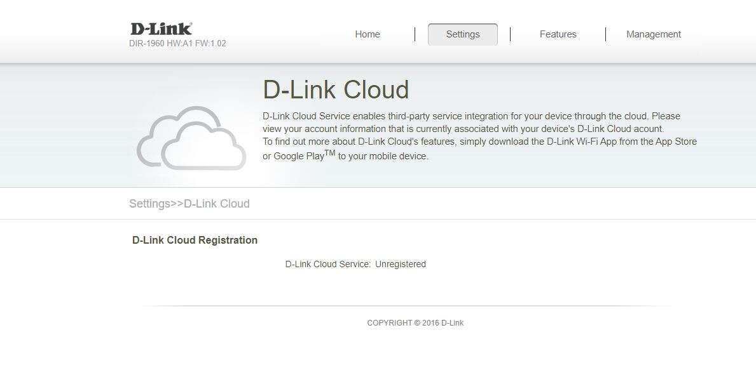This screenshot has height=370, width=756.
Task: Click the D-Link Cloud page title
Action: point(337,89)
